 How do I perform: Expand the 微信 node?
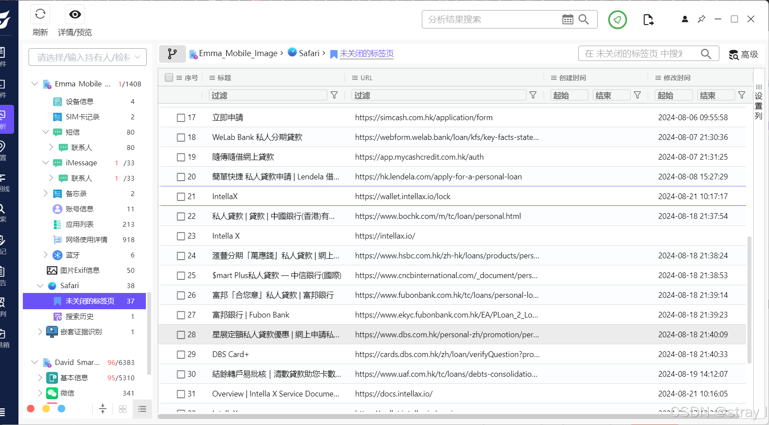point(40,393)
